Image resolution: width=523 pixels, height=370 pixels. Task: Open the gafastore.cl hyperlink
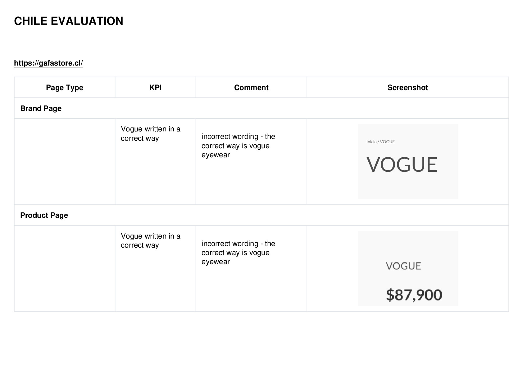[48, 63]
